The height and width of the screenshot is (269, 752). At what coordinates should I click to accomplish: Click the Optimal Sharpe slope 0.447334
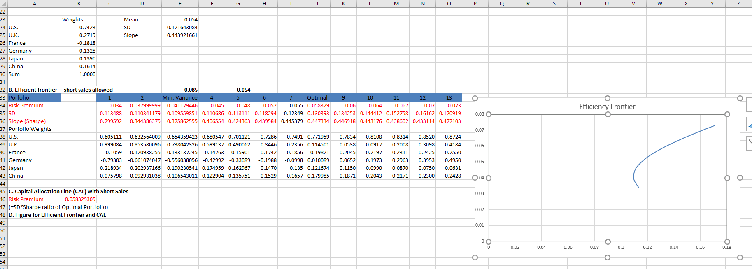tap(317, 121)
